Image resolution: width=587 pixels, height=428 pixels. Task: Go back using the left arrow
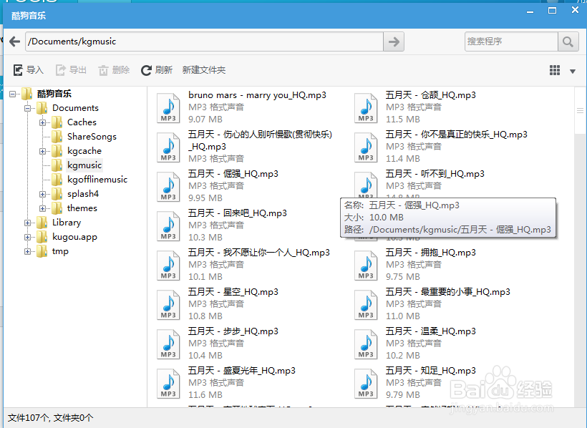15,42
